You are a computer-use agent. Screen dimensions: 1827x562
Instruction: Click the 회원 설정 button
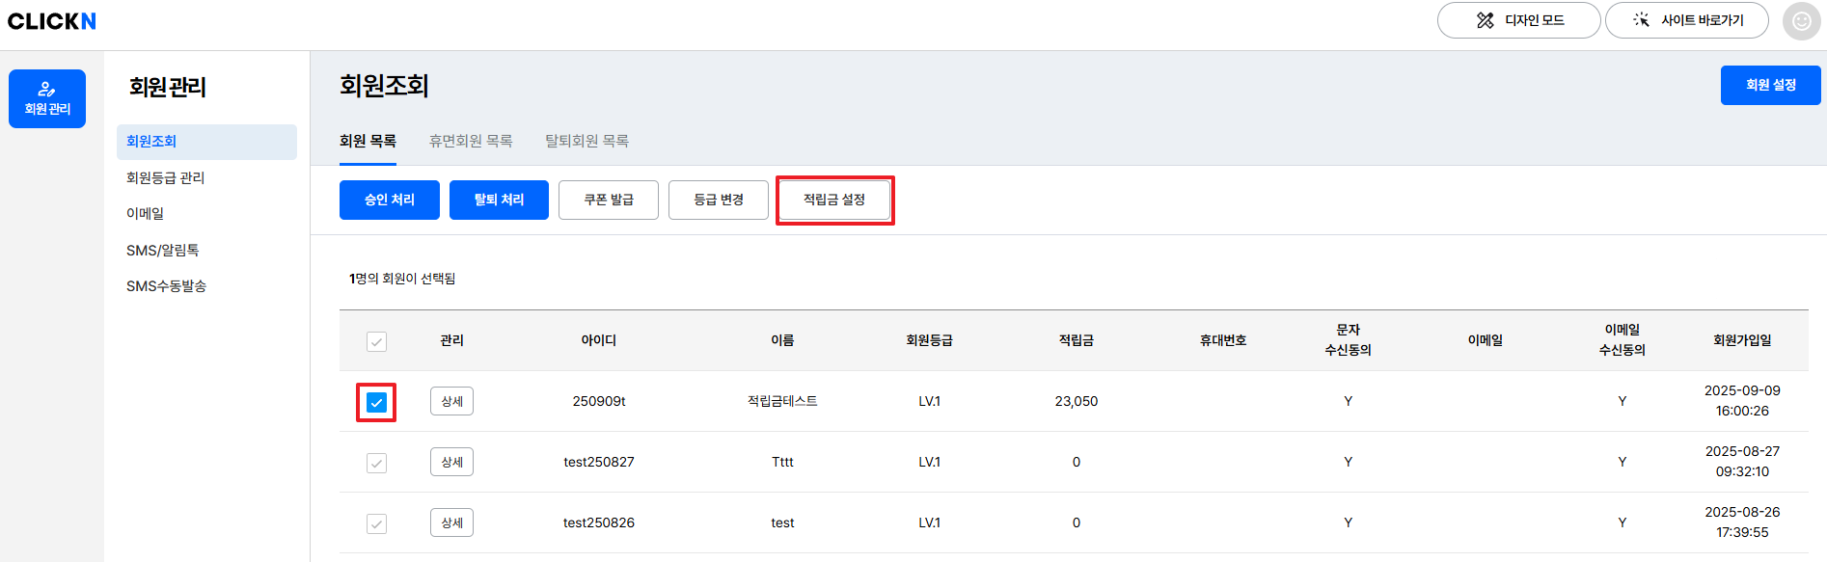(x=1770, y=85)
